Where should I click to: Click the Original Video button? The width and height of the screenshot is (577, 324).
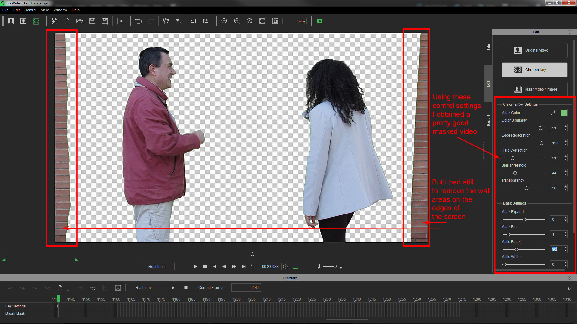(x=534, y=50)
